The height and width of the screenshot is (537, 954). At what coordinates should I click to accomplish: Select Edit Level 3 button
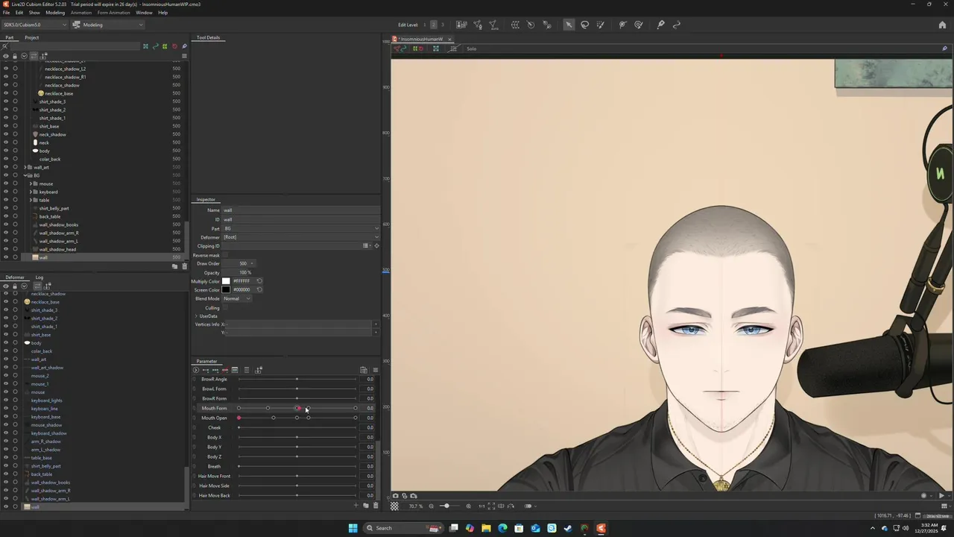(443, 25)
